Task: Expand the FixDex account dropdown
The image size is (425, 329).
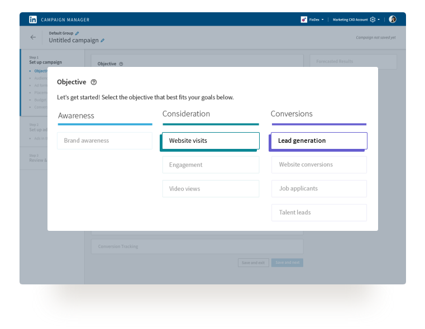Action: (x=322, y=20)
